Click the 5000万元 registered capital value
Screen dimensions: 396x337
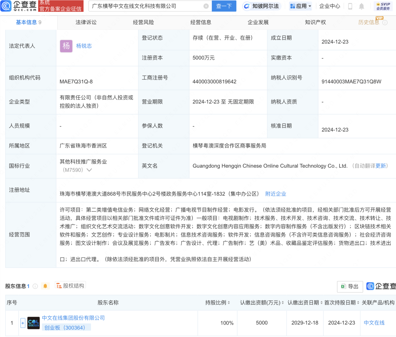(x=204, y=58)
